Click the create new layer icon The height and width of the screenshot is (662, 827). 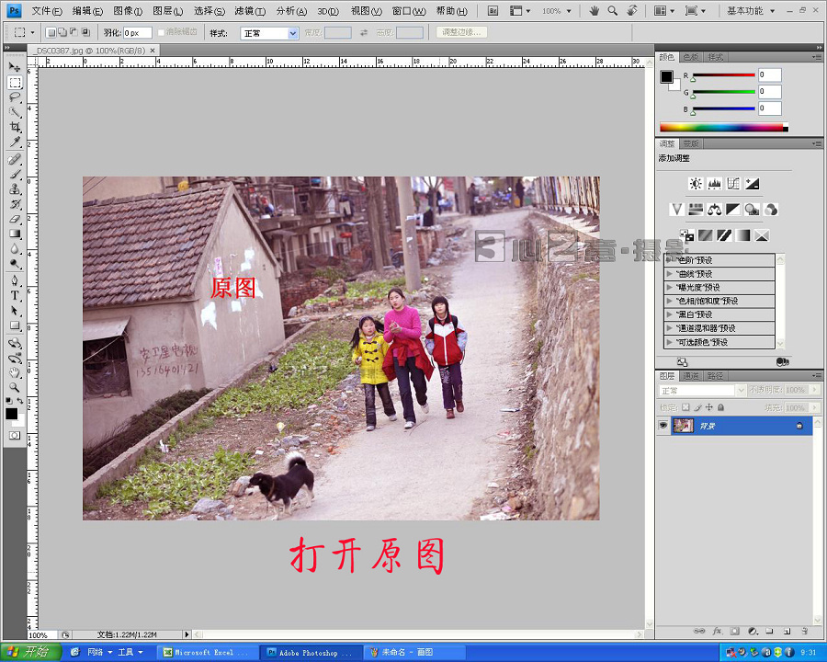coord(786,631)
